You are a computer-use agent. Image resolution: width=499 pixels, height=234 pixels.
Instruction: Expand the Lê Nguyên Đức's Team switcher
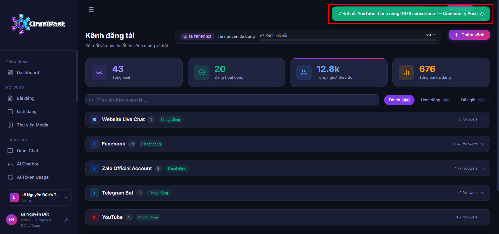39,197
